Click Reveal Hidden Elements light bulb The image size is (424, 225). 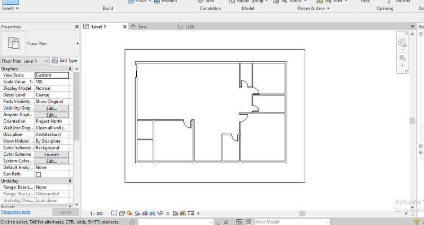167,213
